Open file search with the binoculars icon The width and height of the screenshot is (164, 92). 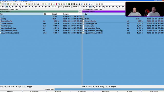click(x=38, y=4)
